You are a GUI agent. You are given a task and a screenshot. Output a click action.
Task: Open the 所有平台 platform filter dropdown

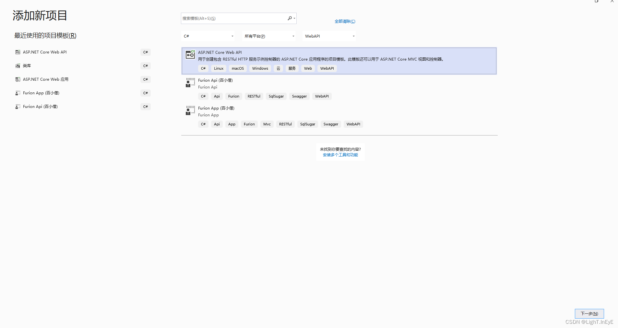[269, 36]
